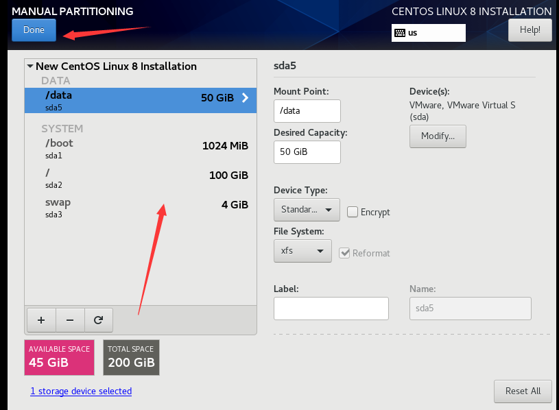Click the chevron arrow on /data row
This screenshot has height=410, width=559.
tap(246, 98)
